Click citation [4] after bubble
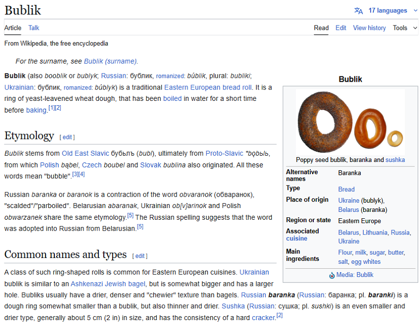Image resolution: width=420 pixels, height=323 pixels. pos(81,174)
